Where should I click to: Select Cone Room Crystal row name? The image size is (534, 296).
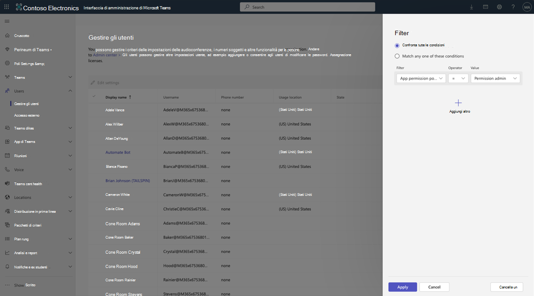(x=123, y=252)
